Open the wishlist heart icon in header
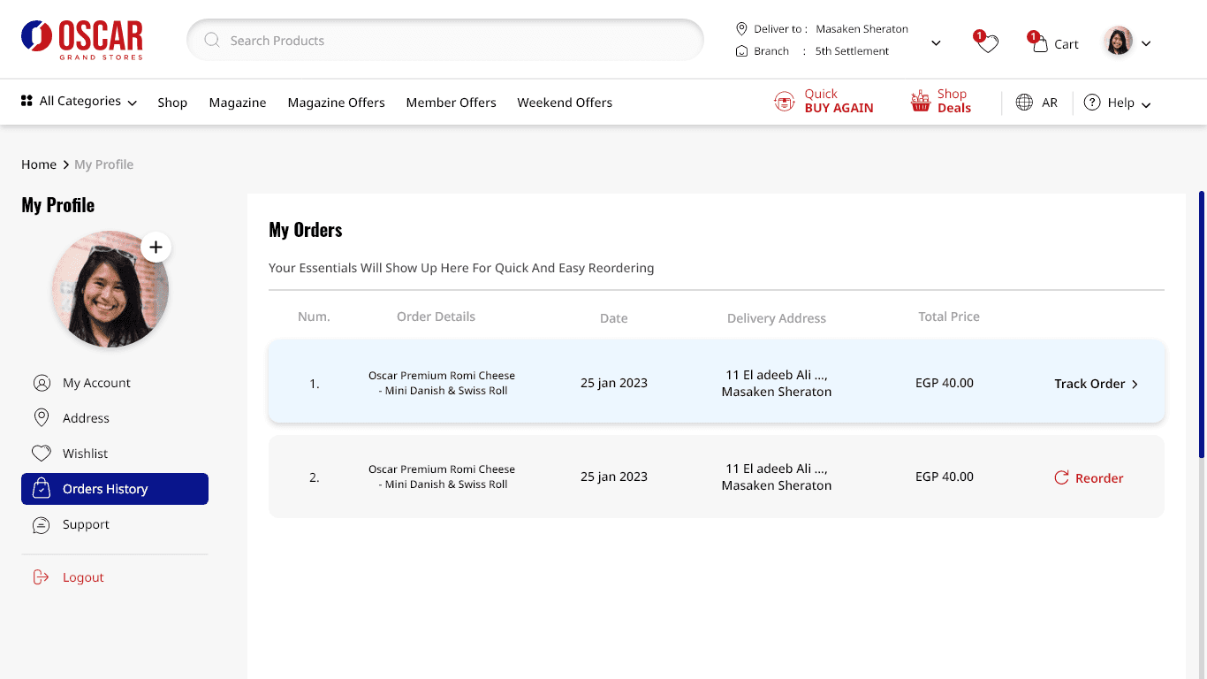The image size is (1207, 679). coord(988,43)
